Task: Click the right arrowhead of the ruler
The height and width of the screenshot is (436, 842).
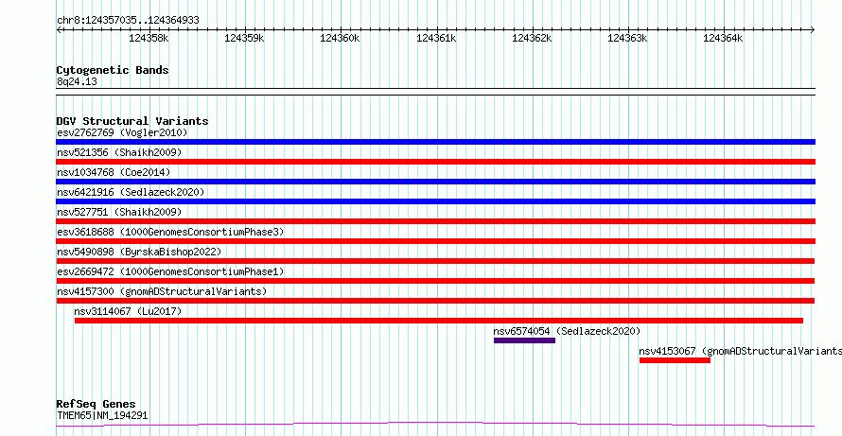Action: click(813, 29)
